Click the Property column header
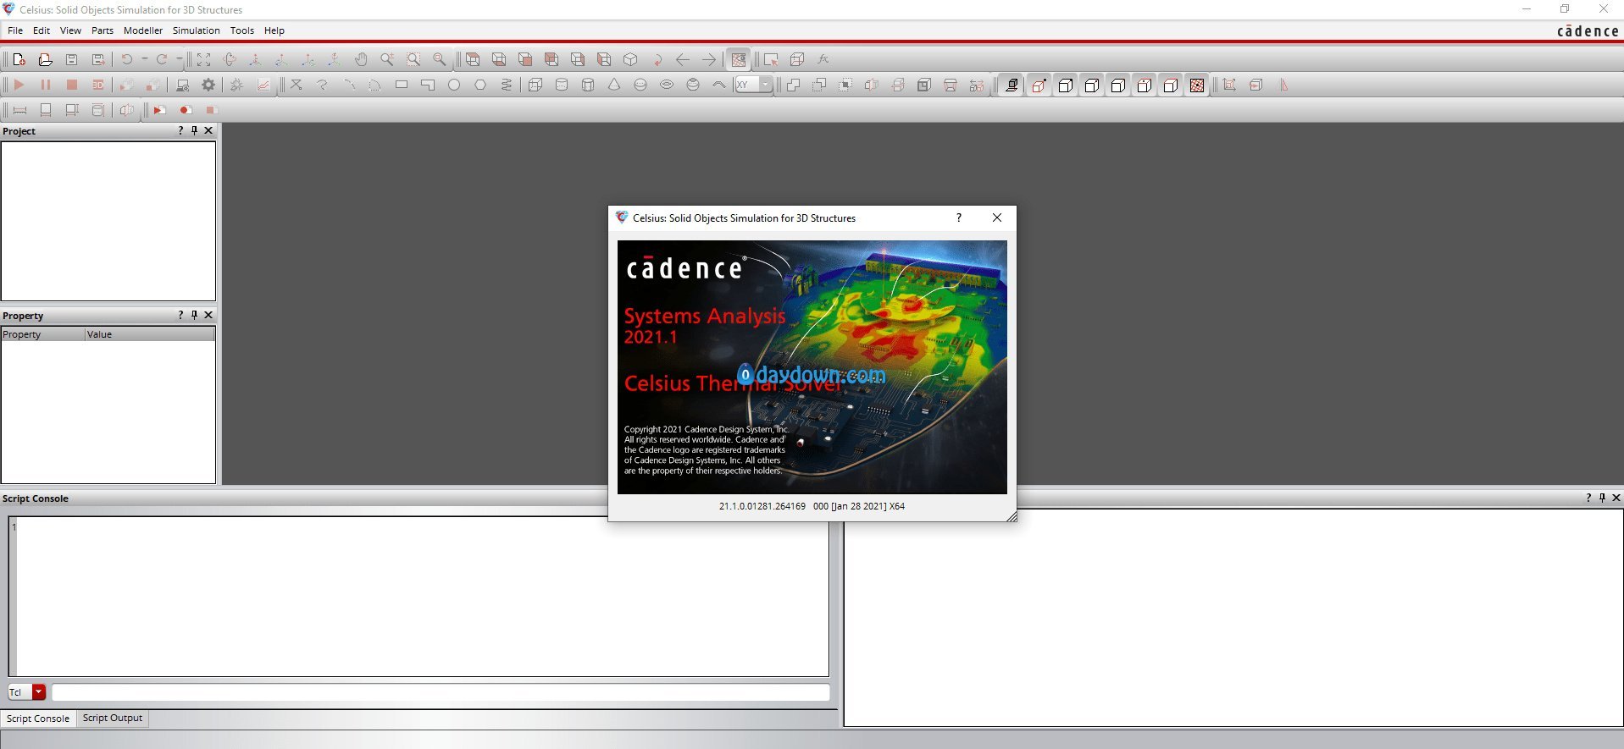The width and height of the screenshot is (1624, 749). pyautogui.click(x=42, y=334)
